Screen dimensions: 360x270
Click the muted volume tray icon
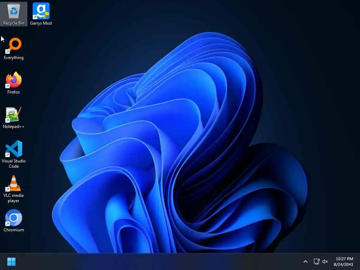click(x=325, y=262)
